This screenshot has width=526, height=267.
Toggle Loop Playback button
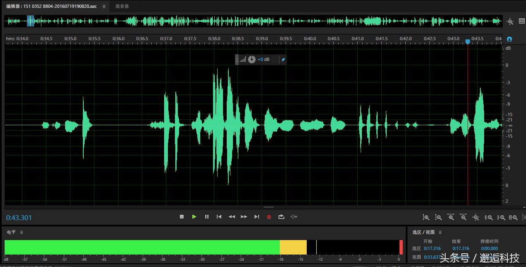coord(281,217)
